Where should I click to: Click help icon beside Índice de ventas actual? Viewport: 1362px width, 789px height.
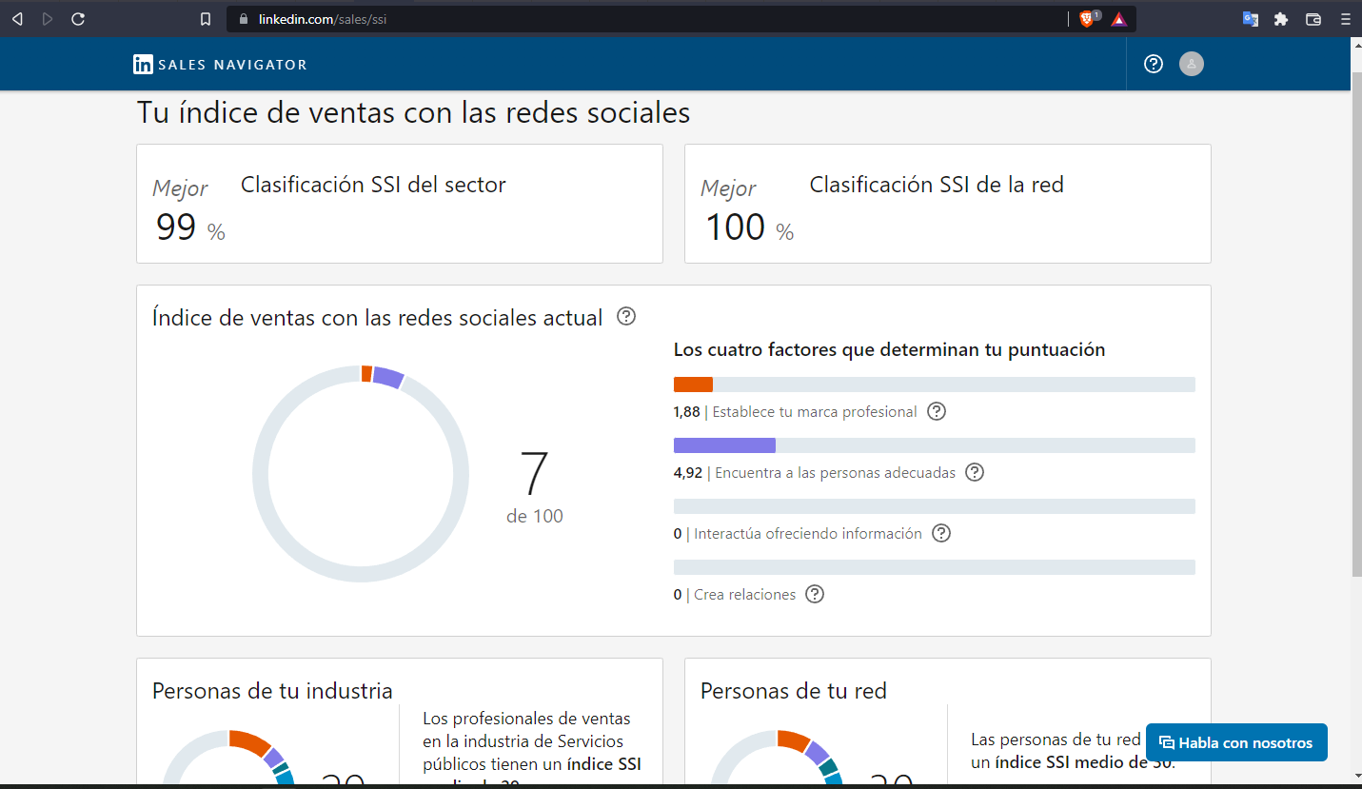pyautogui.click(x=626, y=316)
